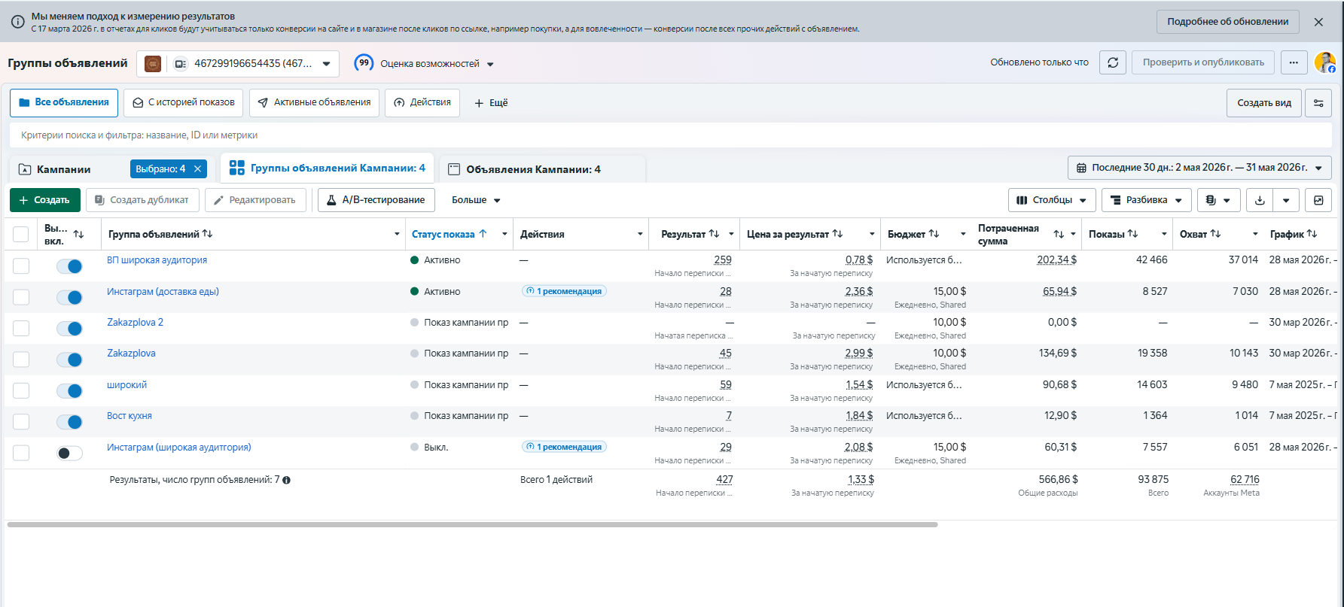This screenshot has height=607, width=1344.
Task: Check the checkbox for Zakazplova 2 row
Action: (x=21, y=329)
